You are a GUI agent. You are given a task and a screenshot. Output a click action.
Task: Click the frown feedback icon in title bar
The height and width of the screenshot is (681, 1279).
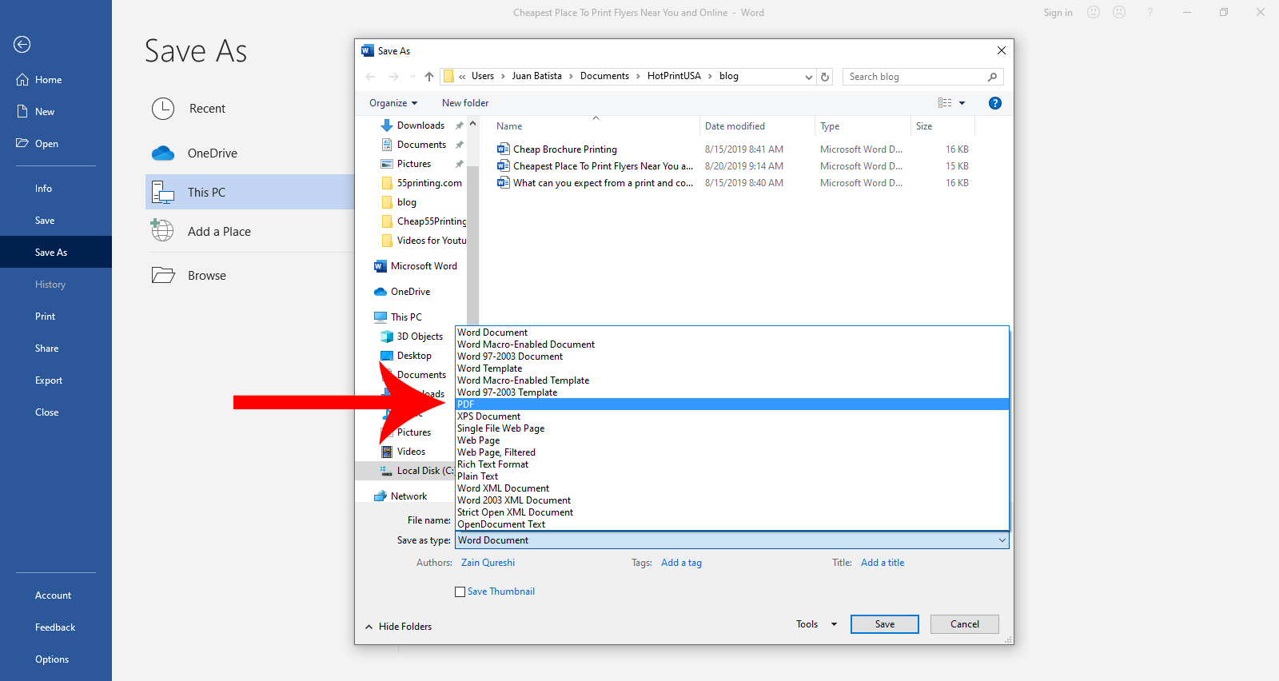(x=1119, y=12)
